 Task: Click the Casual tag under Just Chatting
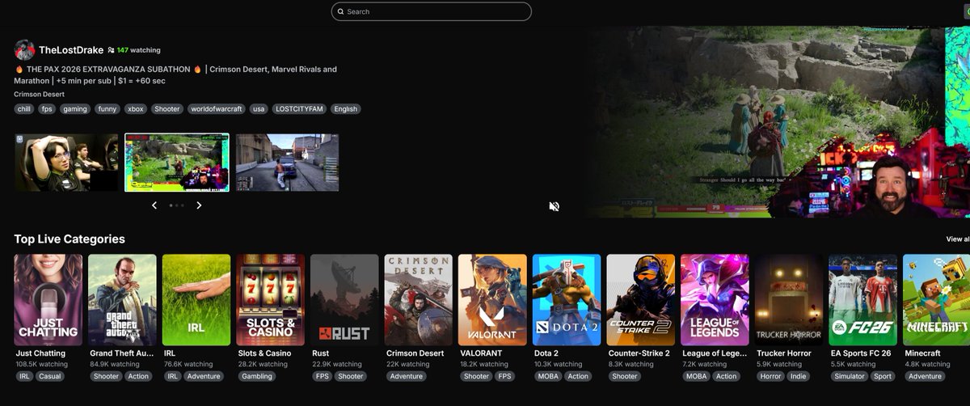[50, 376]
